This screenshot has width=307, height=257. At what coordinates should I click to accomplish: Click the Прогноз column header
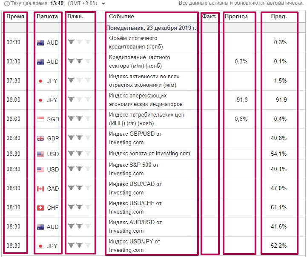236,17
